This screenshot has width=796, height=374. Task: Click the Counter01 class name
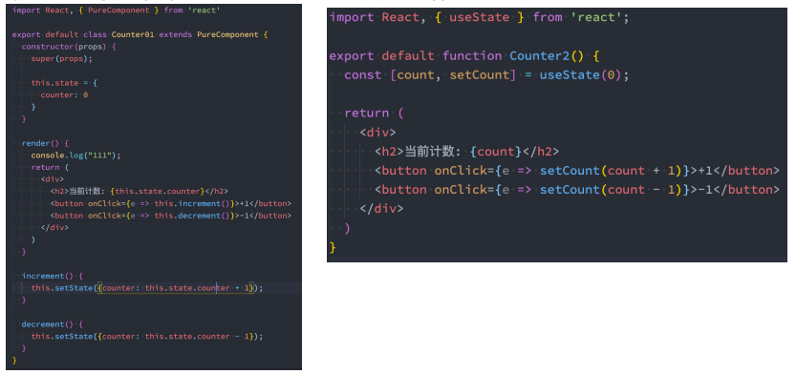(133, 34)
